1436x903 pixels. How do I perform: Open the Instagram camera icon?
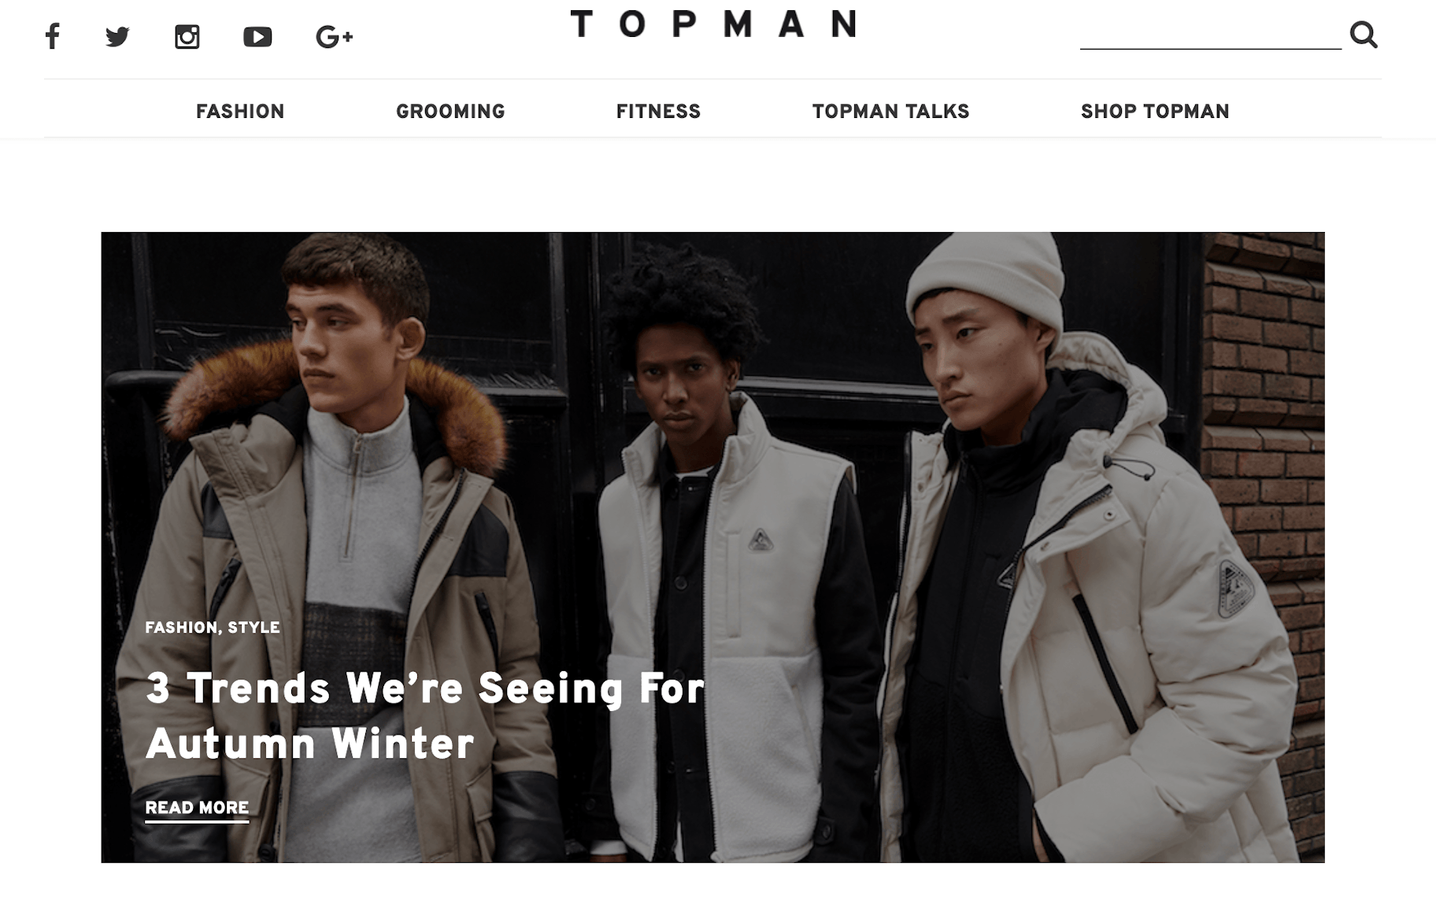pyautogui.click(x=187, y=37)
